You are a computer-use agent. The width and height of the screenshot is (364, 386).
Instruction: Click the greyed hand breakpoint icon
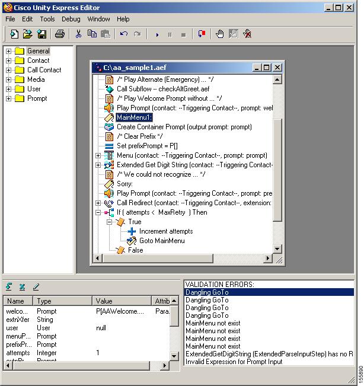tap(234, 34)
